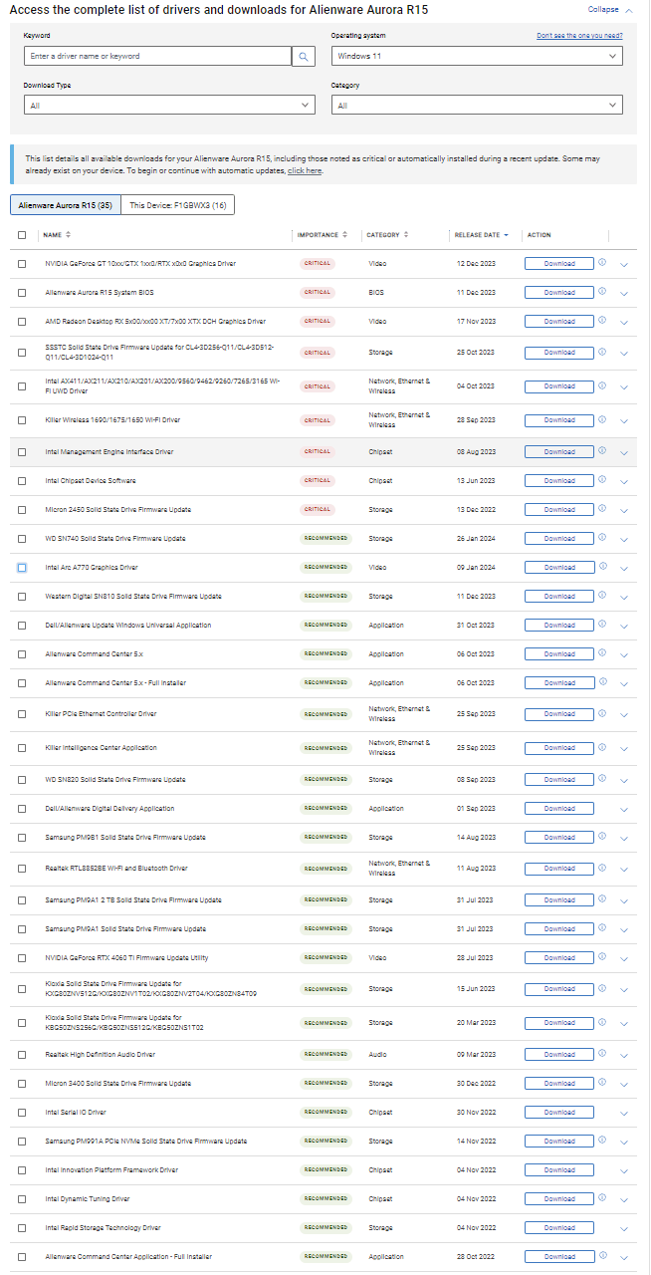The height and width of the screenshot is (1275, 651).
Task: Open info icon for Intel Arc A770 Graphics Driver
Action: point(602,566)
